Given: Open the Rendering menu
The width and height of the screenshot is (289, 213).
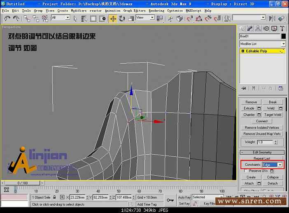Looking at the screenshot, I should [x=156, y=11].
